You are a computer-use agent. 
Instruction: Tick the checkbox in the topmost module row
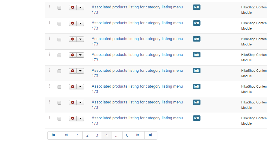pos(59,8)
